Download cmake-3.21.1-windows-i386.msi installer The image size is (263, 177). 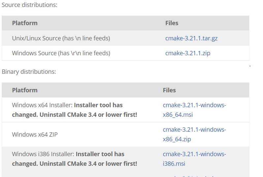194,159
